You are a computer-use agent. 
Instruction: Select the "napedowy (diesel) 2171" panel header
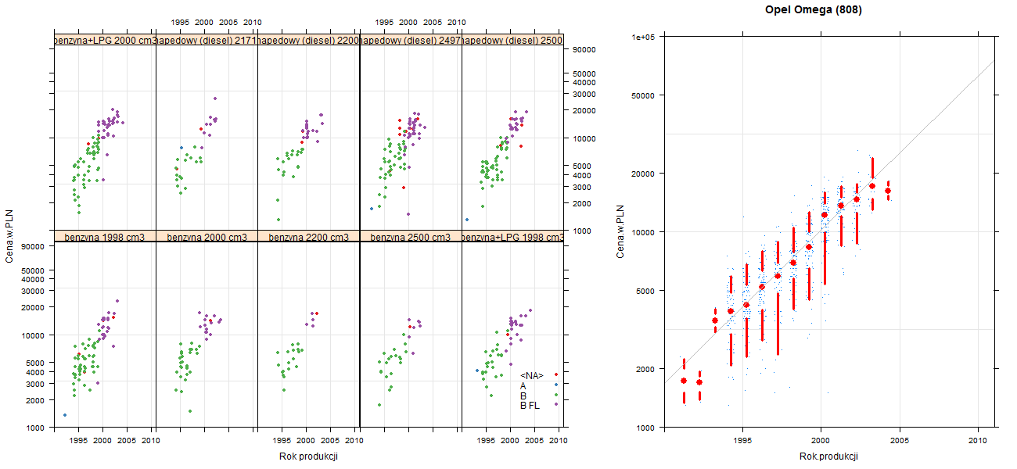[x=207, y=40]
